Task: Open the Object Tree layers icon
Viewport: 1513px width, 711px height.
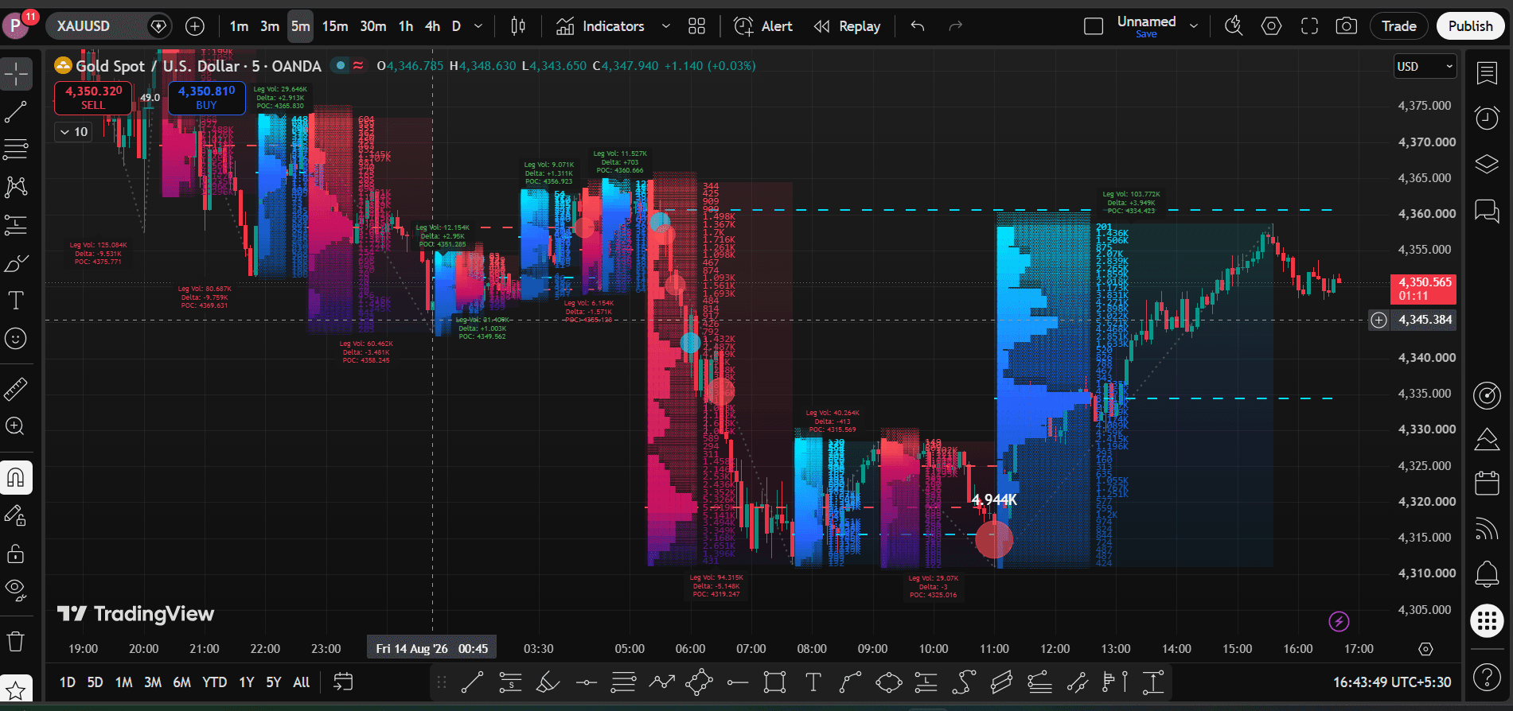Action: [x=1487, y=165]
